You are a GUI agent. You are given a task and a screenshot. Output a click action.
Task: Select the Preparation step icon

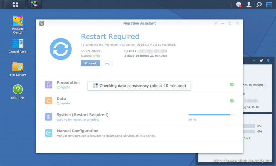[49, 85]
